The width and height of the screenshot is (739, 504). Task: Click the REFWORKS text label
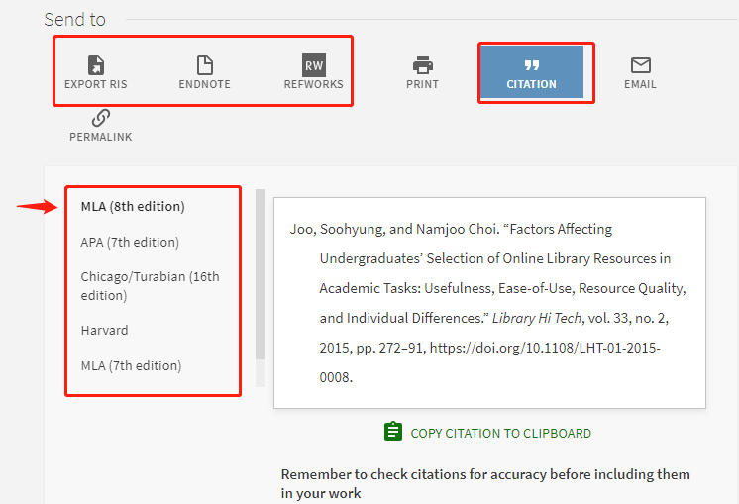click(x=313, y=84)
